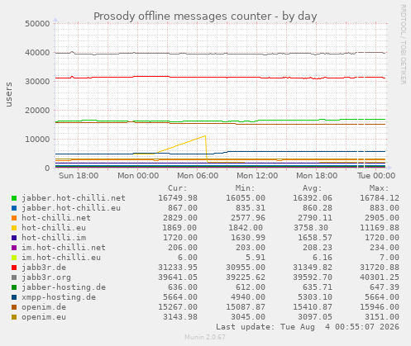The image size is (411, 346).
Task: Select the jabber.hot-chilli.net legend label
Action: click(x=74, y=198)
